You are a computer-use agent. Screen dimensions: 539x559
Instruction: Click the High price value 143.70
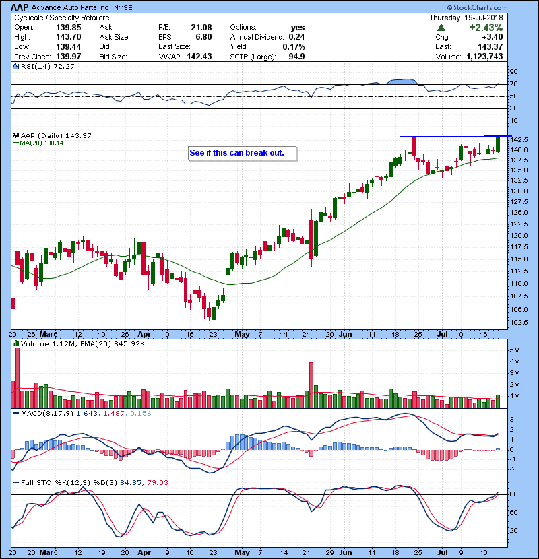[69, 37]
